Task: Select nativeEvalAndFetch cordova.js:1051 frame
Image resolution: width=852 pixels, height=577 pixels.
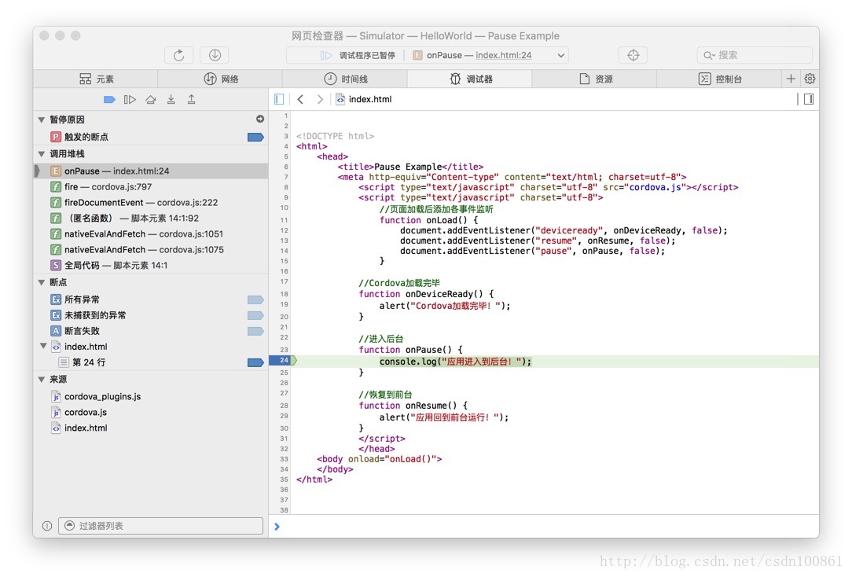Action: 150,234
